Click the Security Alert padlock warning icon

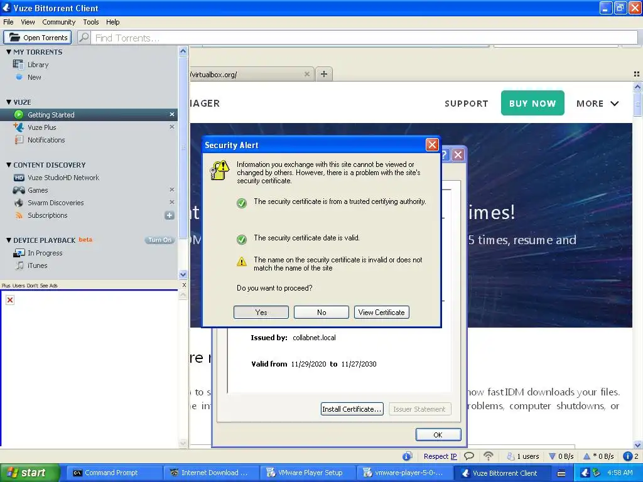tap(219, 169)
